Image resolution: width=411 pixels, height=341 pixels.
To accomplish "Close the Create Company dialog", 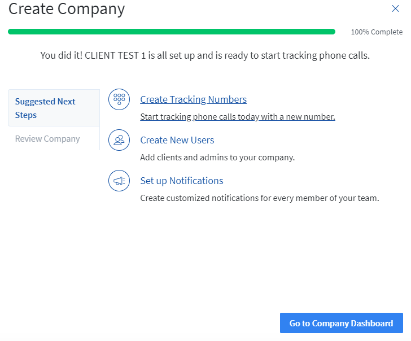I will click(x=395, y=8).
